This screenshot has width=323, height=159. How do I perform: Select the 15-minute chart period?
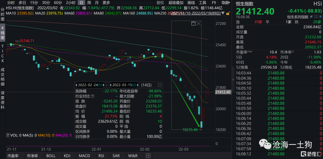pos(34,3)
